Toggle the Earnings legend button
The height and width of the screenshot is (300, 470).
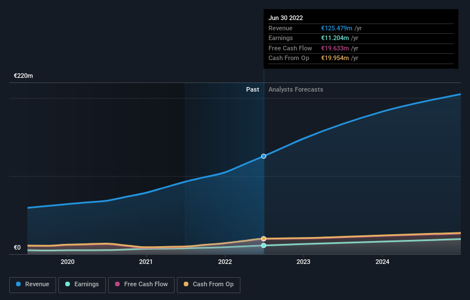82,285
